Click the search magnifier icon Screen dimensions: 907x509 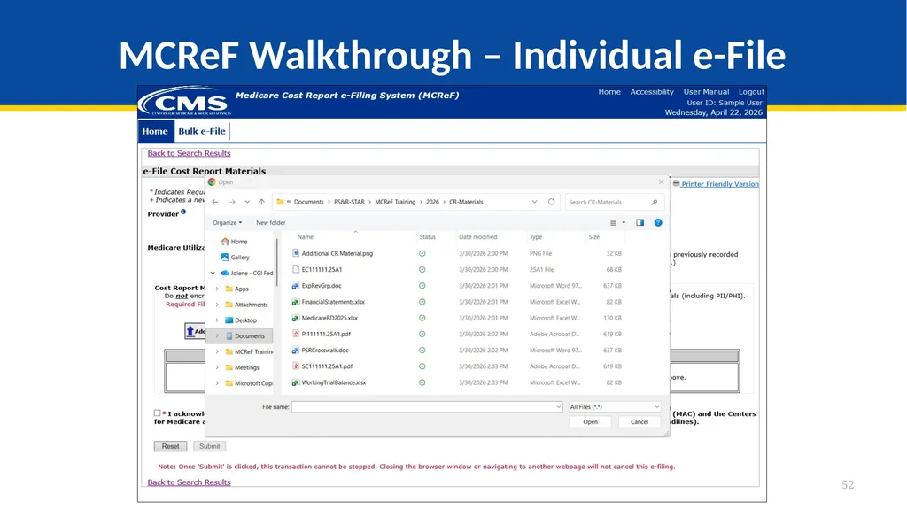[x=655, y=202]
